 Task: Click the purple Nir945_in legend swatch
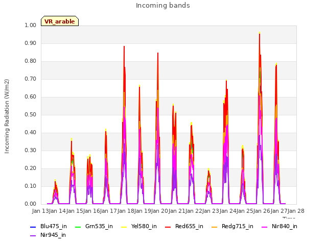tap(33, 236)
